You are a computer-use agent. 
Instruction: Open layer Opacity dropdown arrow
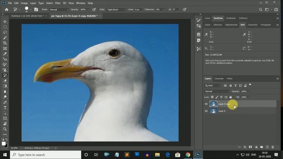249,91
